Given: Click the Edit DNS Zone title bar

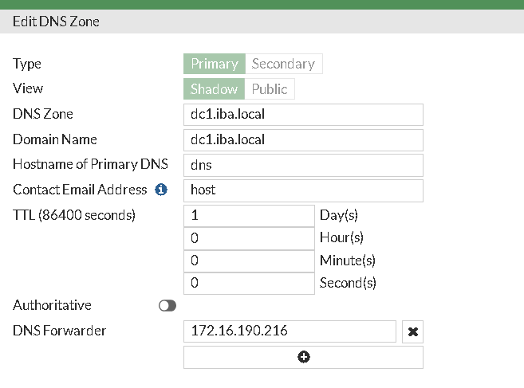Looking at the screenshot, I should (x=56, y=22).
